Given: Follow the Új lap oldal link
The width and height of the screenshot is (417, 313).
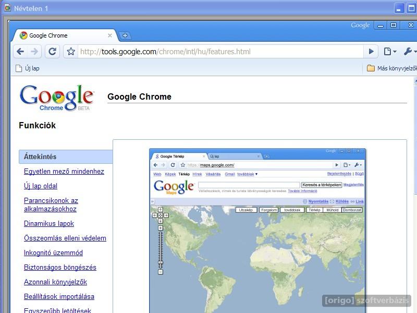Looking at the screenshot, I should tap(41, 186).
